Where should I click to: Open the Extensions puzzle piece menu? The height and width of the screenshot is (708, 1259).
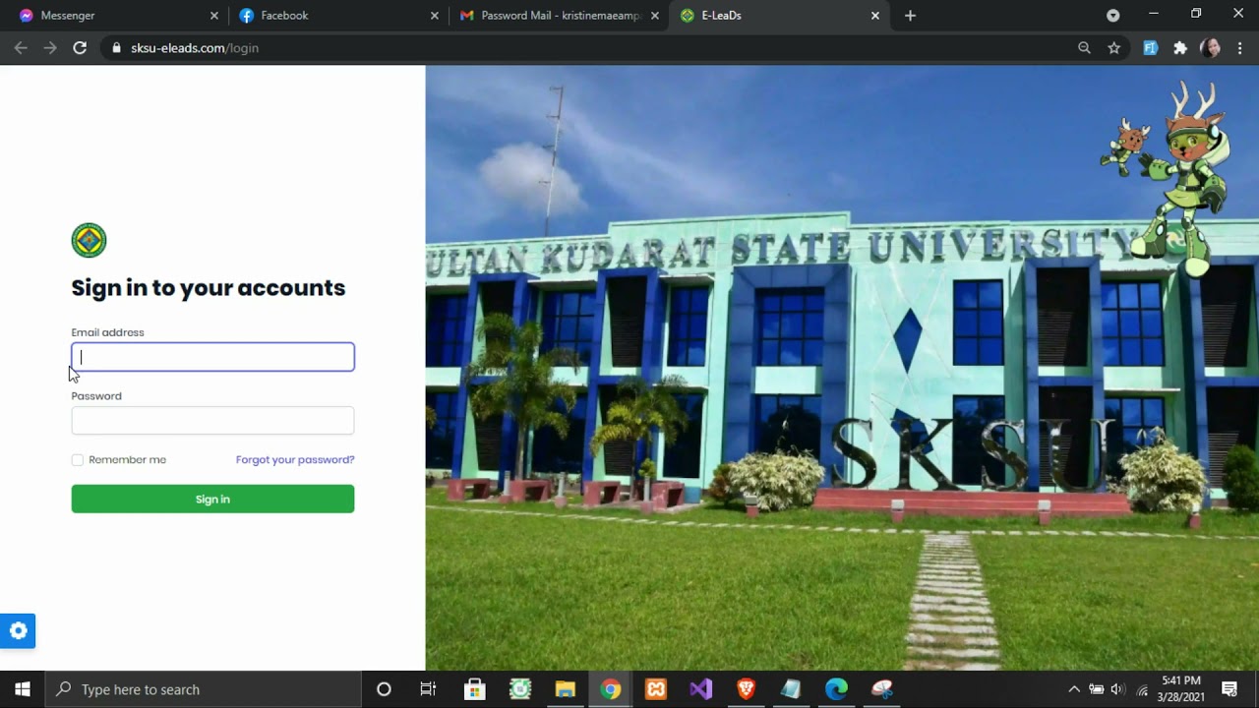1180,47
